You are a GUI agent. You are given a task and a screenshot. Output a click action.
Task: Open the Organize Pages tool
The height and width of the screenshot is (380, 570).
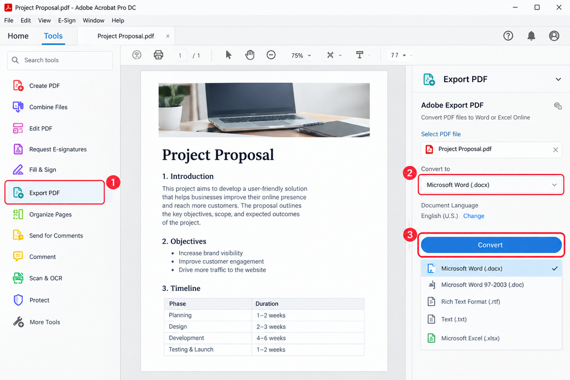click(x=42, y=214)
